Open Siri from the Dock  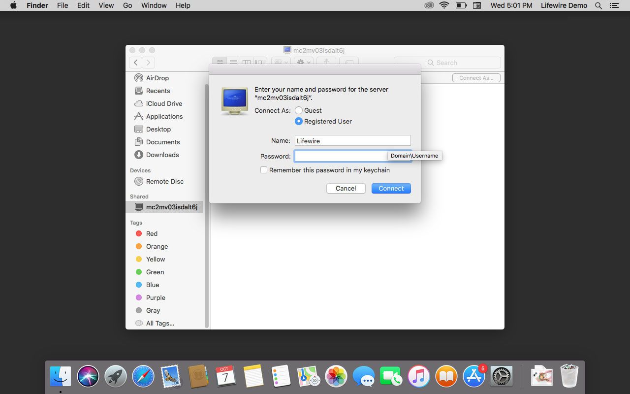pos(88,377)
